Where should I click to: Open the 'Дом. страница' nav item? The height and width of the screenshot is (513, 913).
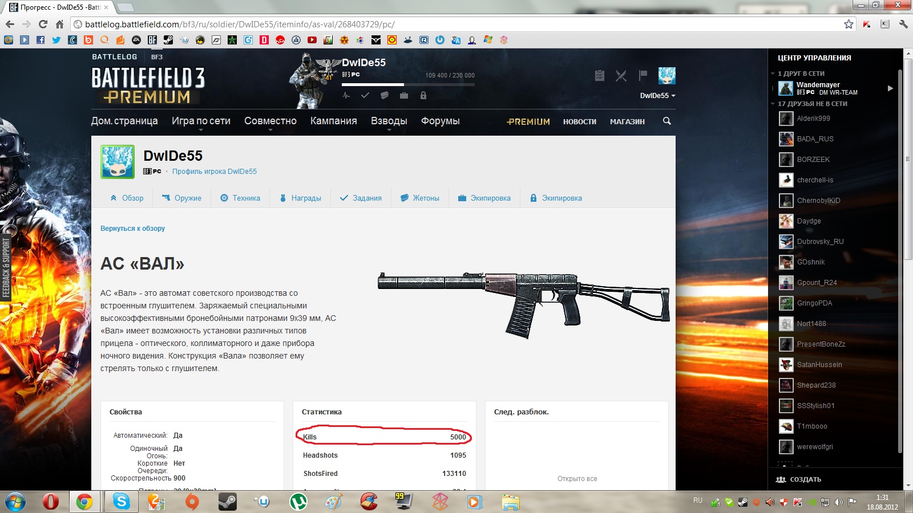(x=124, y=121)
